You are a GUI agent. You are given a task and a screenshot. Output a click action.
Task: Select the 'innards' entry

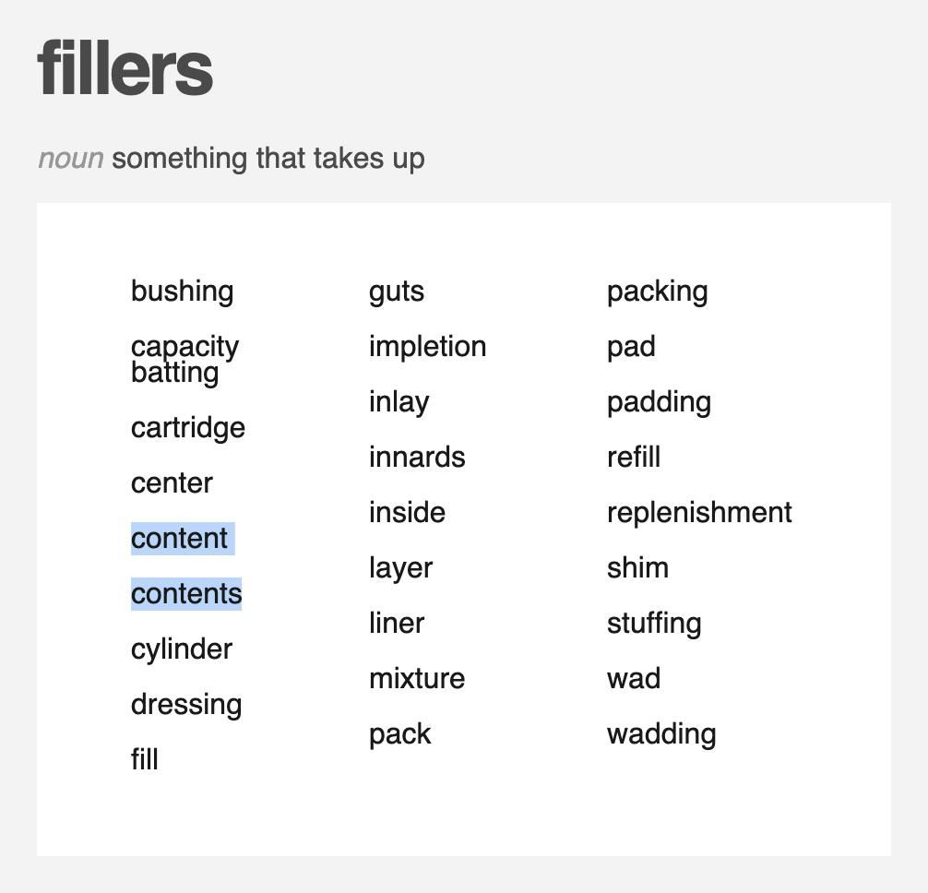pyautogui.click(x=417, y=457)
